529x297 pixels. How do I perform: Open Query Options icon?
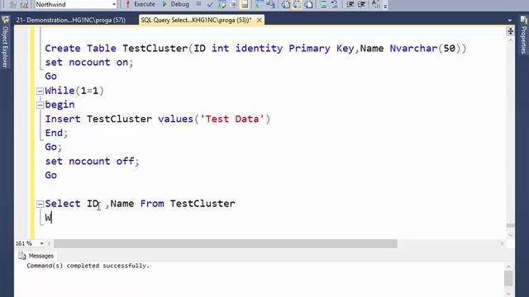(233, 4)
